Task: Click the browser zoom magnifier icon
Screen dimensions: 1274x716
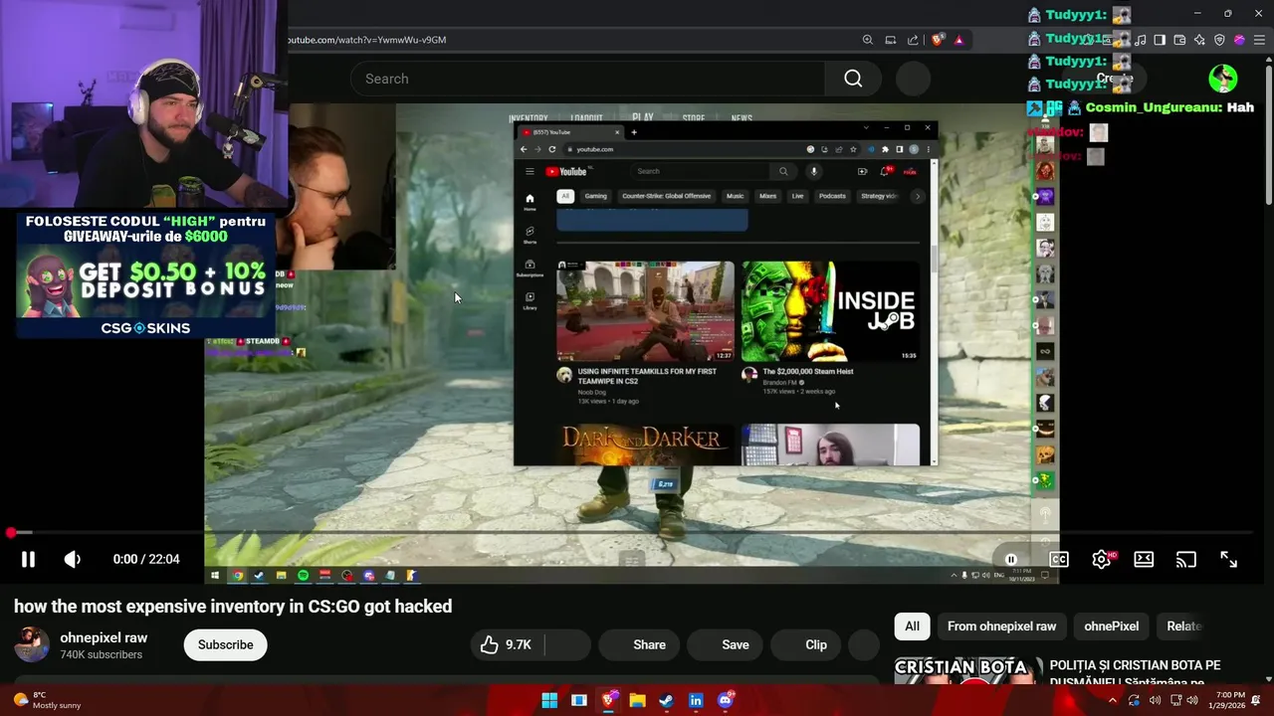Action: 868,40
